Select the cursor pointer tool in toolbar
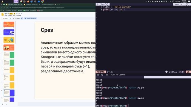Image resolution: width=191 pixels, height=107 pixels. (x=22, y=18)
